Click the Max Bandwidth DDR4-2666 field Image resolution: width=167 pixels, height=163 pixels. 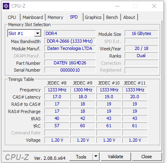[x=70, y=41]
